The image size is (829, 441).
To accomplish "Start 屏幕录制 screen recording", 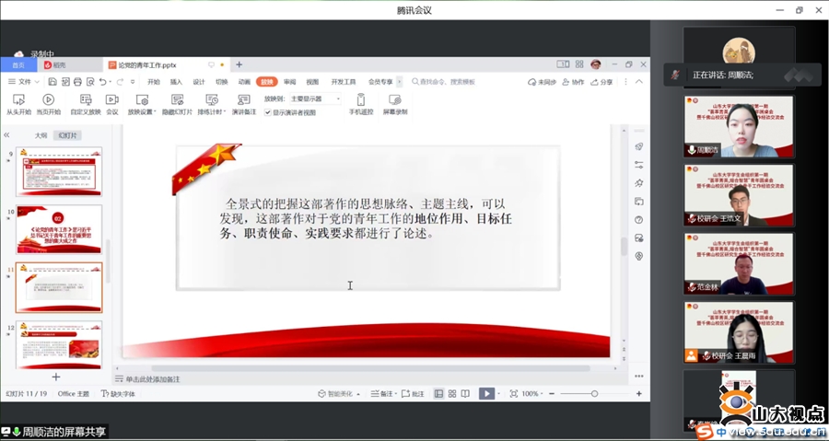I will pos(395,99).
